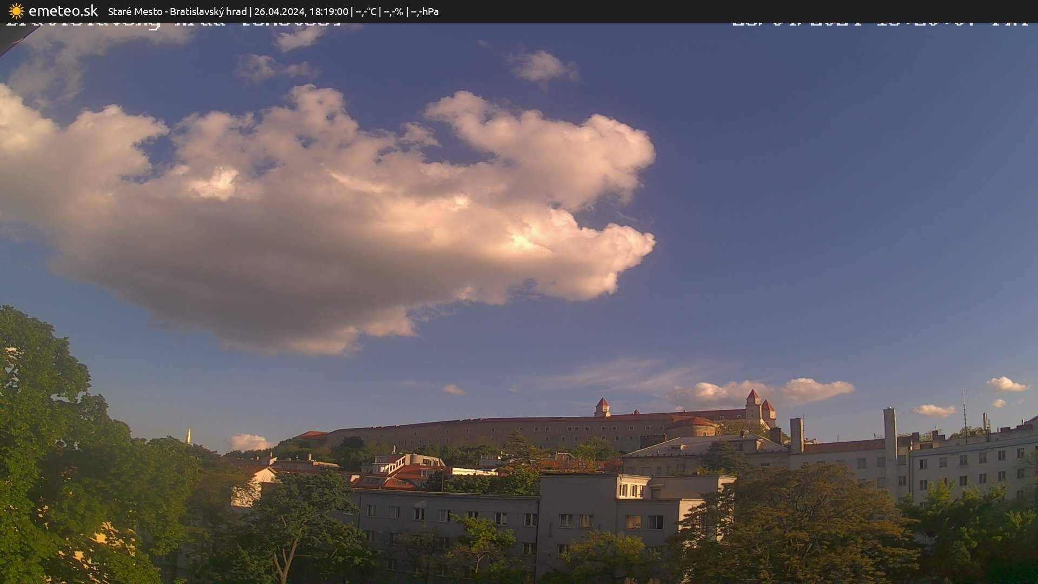Select the emeteo.sk site icon
Screen dimensions: 1038x584
coord(16,11)
